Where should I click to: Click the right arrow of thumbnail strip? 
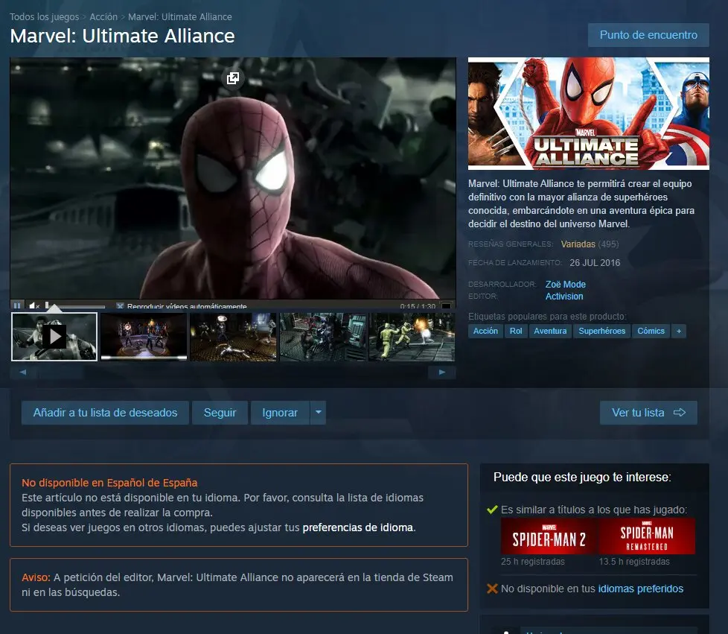442,372
